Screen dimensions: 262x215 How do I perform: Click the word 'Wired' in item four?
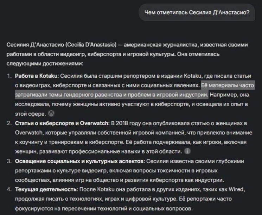236,189
